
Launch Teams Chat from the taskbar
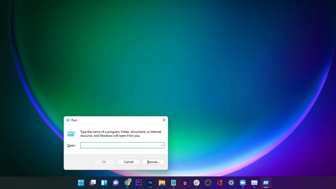[x=116, y=183]
